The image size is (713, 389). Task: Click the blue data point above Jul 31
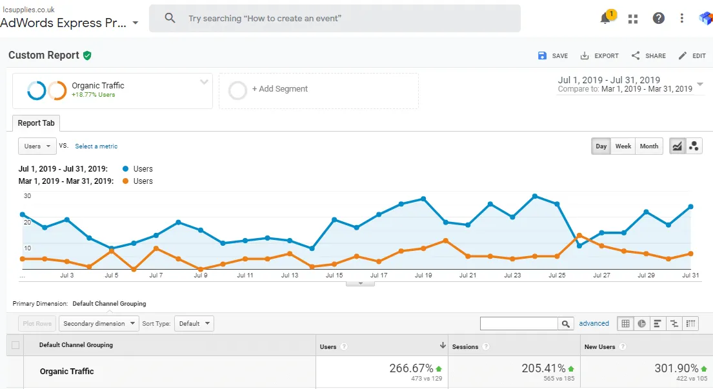tap(690, 207)
